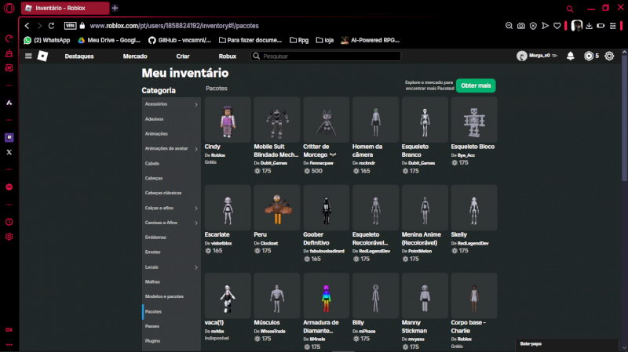
Task: Add page to bookmarks heart icon
Action: [x=557, y=26]
